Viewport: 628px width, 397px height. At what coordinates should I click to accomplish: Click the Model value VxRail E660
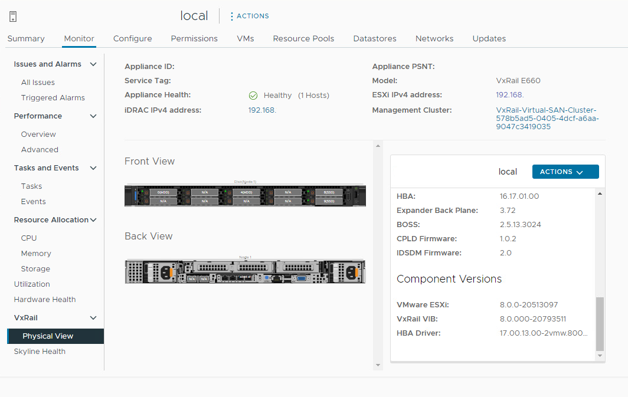tap(518, 80)
